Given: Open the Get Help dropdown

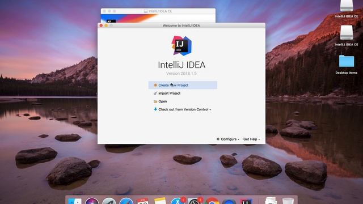Looking at the screenshot, I should click(x=252, y=139).
